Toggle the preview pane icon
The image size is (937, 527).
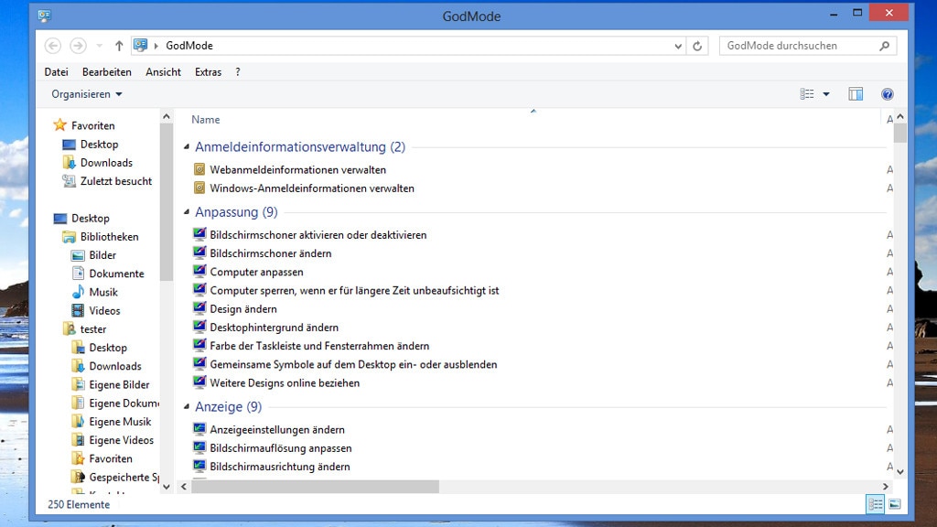(856, 94)
